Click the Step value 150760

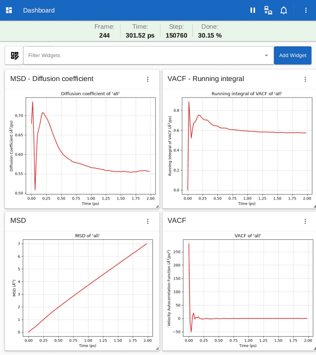click(176, 36)
